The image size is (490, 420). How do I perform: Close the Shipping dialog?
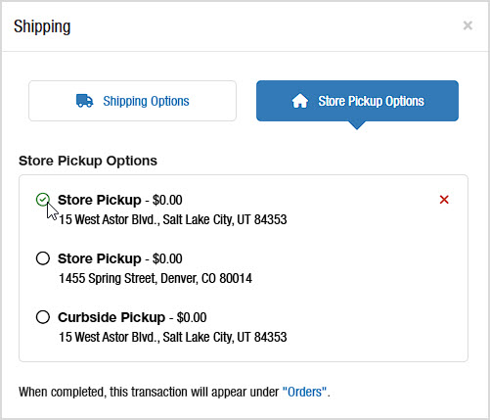pos(468,25)
